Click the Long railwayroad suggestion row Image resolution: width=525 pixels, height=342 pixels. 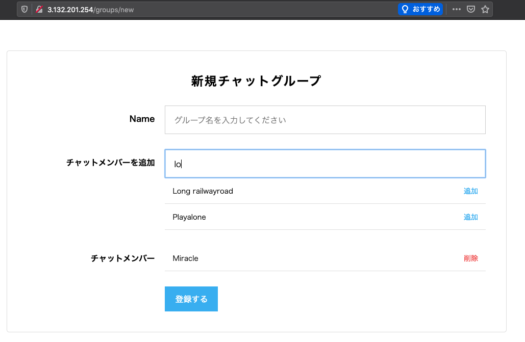click(x=203, y=191)
